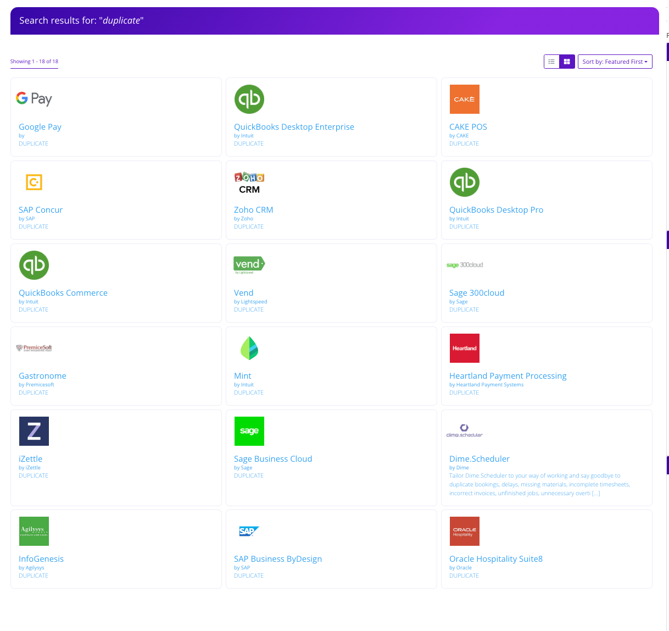The height and width of the screenshot is (631, 669).
Task: Click 'by Lightspeed' under Vend
Action: click(x=250, y=302)
